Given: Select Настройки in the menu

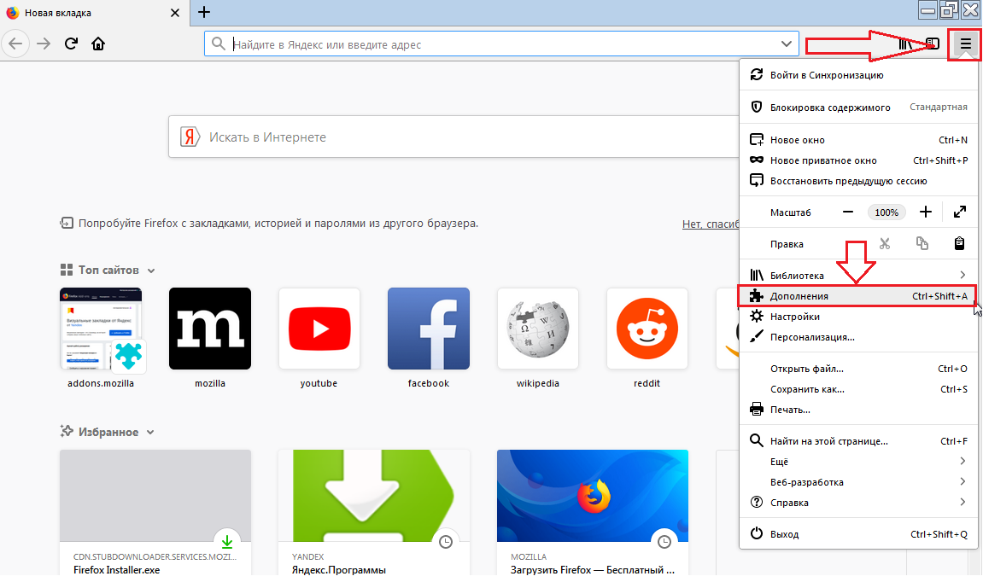Looking at the screenshot, I should pyautogui.click(x=794, y=317).
